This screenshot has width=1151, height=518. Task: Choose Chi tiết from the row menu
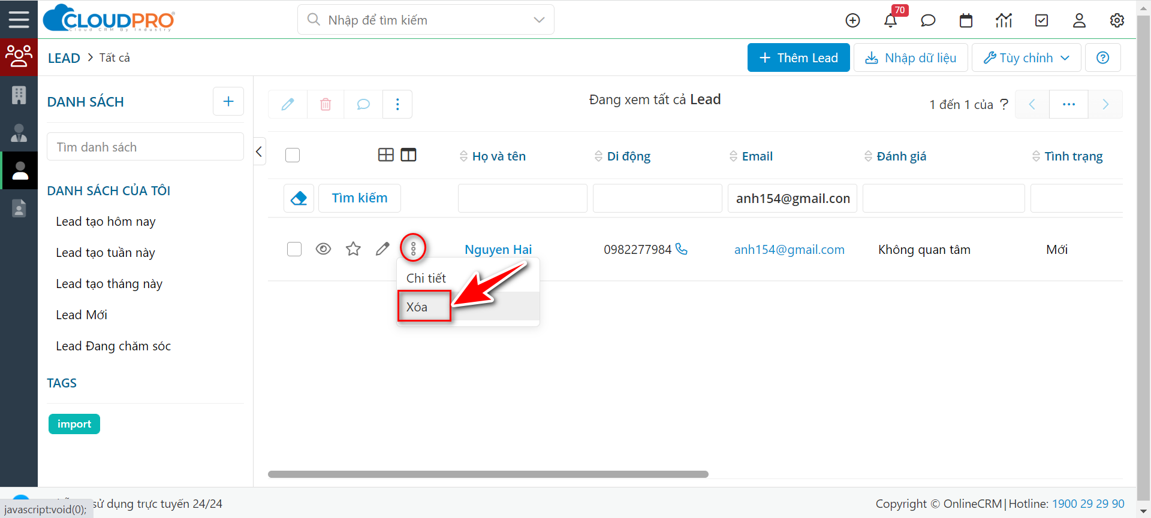pyautogui.click(x=468, y=278)
